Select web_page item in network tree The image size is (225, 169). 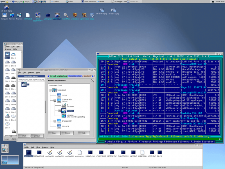73,116
